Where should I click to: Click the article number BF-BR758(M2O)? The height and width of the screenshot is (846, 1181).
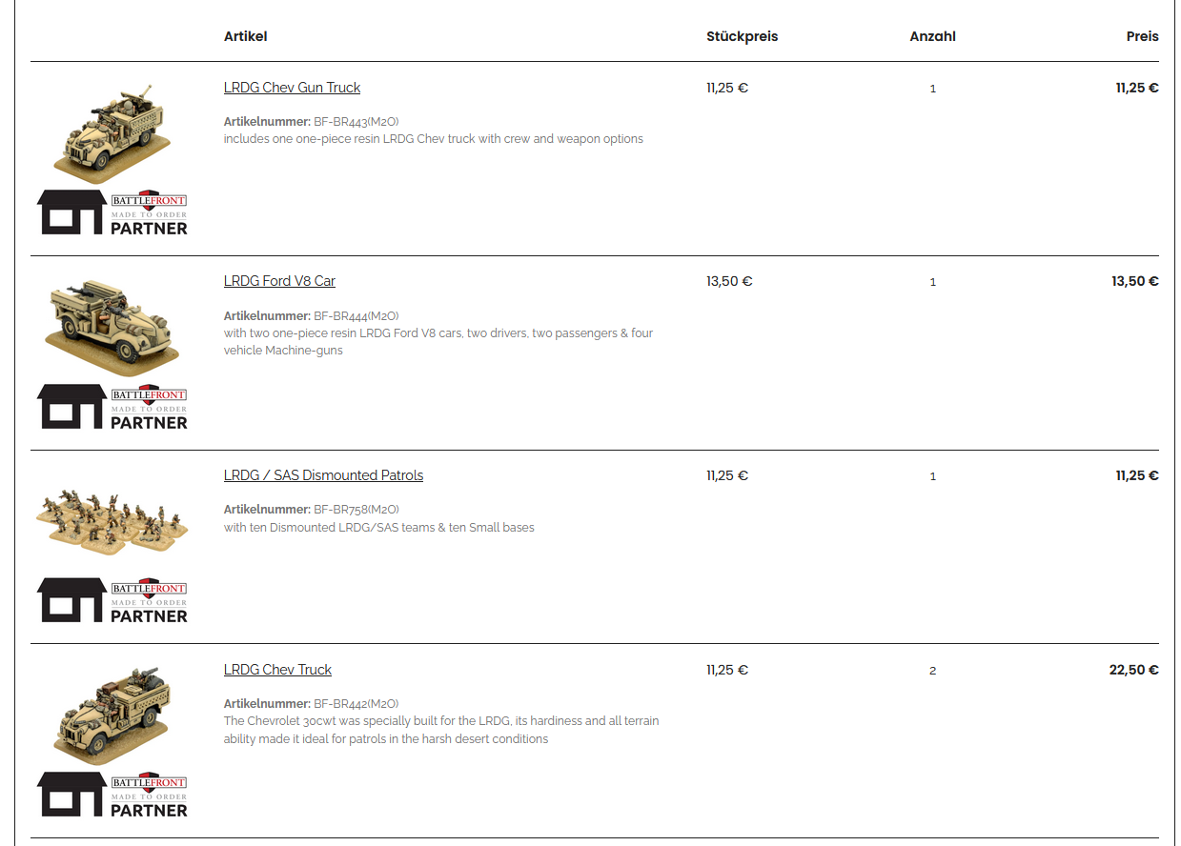pos(356,510)
